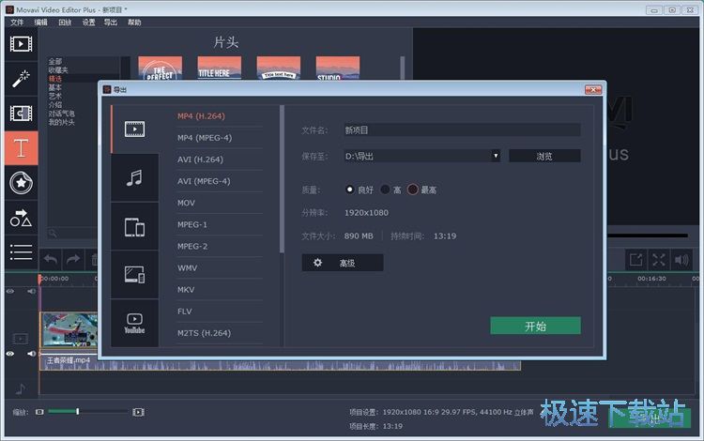This screenshot has height=441, width=704.
Task: Click the gear Advanced settings button
Action: coord(342,263)
